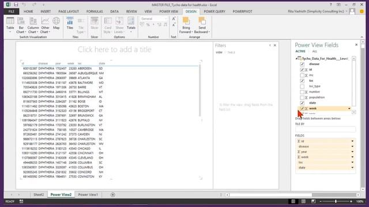The width and height of the screenshot is (369, 207).
Task: Open the Sheet2 worksheet tab
Action: click(x=39, y=194)
